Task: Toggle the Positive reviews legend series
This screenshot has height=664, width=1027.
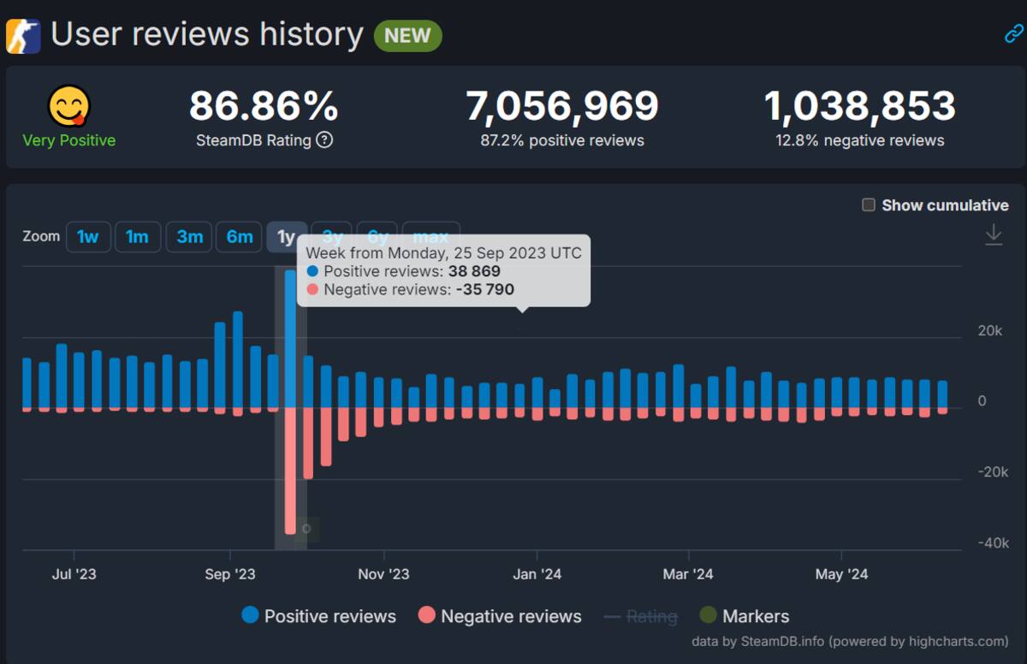Action: (x=319, y=616)
